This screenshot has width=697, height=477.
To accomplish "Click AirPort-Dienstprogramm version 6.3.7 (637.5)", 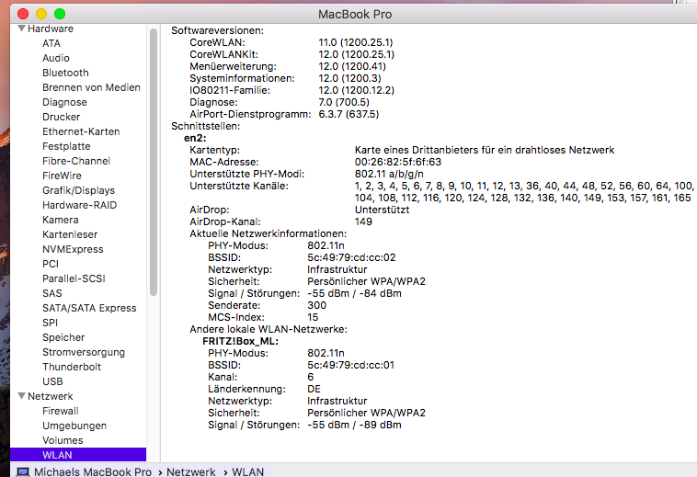I will click(x=348, y=114).
